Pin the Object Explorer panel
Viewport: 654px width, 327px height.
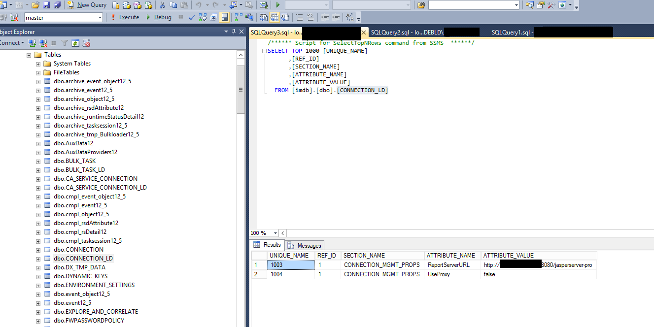coord(233,32)
